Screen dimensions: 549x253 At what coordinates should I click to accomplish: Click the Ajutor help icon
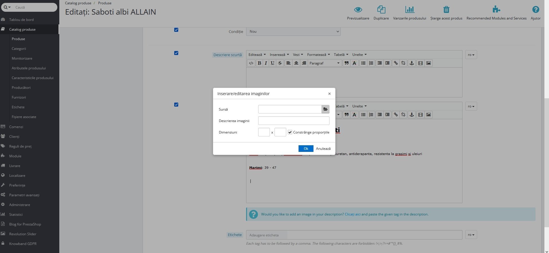coord(536,9)
